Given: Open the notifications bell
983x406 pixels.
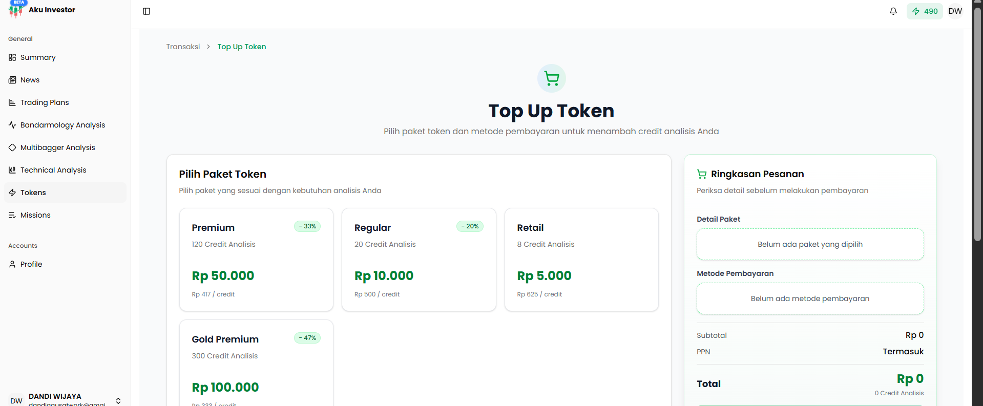Looking at the screenshot, I should tap(893, 11).
